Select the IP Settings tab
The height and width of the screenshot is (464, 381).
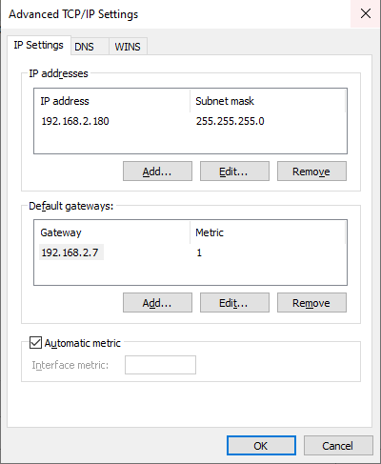39,45
